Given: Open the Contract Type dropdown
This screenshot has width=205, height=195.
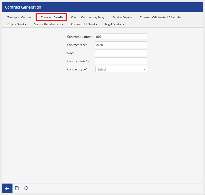Looking at the screenshot, I should (121, 69).
